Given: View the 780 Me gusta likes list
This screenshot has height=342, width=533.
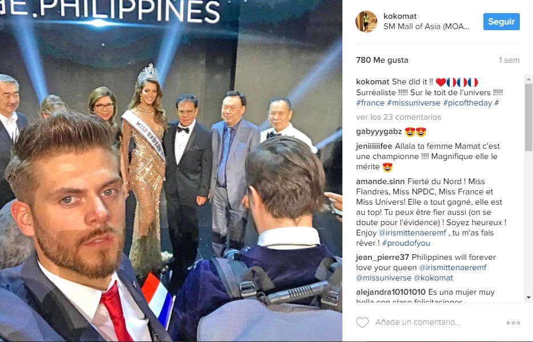Looking at the screenshot, I should [382, 60].
